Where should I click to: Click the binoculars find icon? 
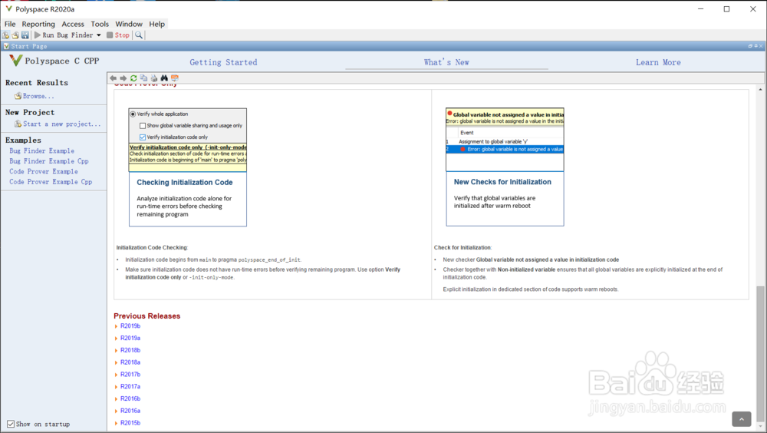coord(164,78)
